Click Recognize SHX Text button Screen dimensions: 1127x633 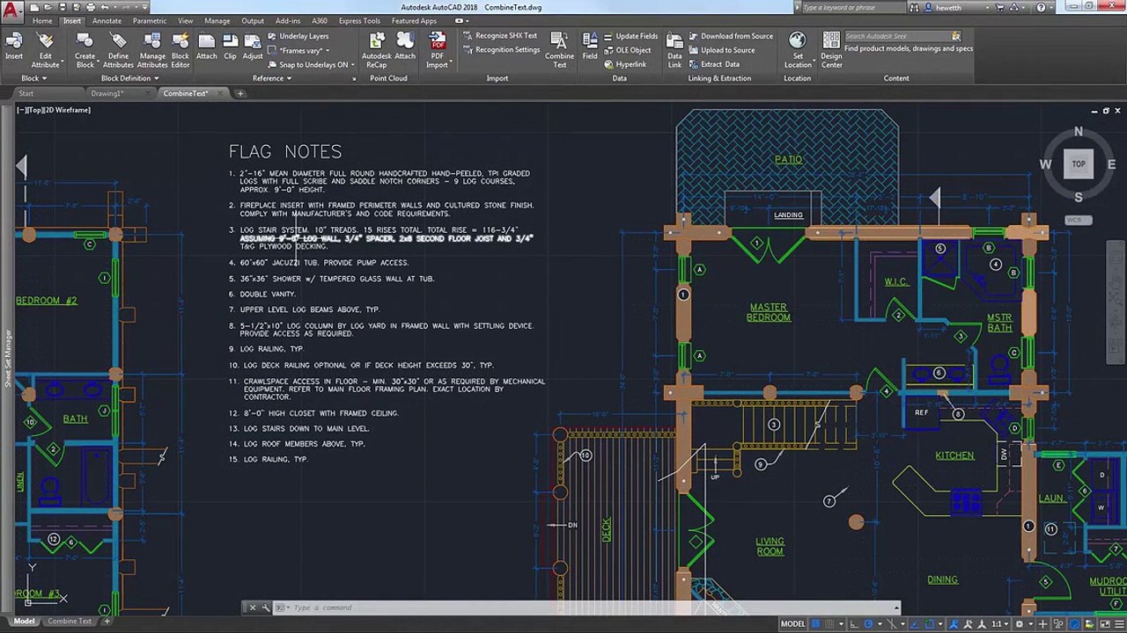pos(500,36)
